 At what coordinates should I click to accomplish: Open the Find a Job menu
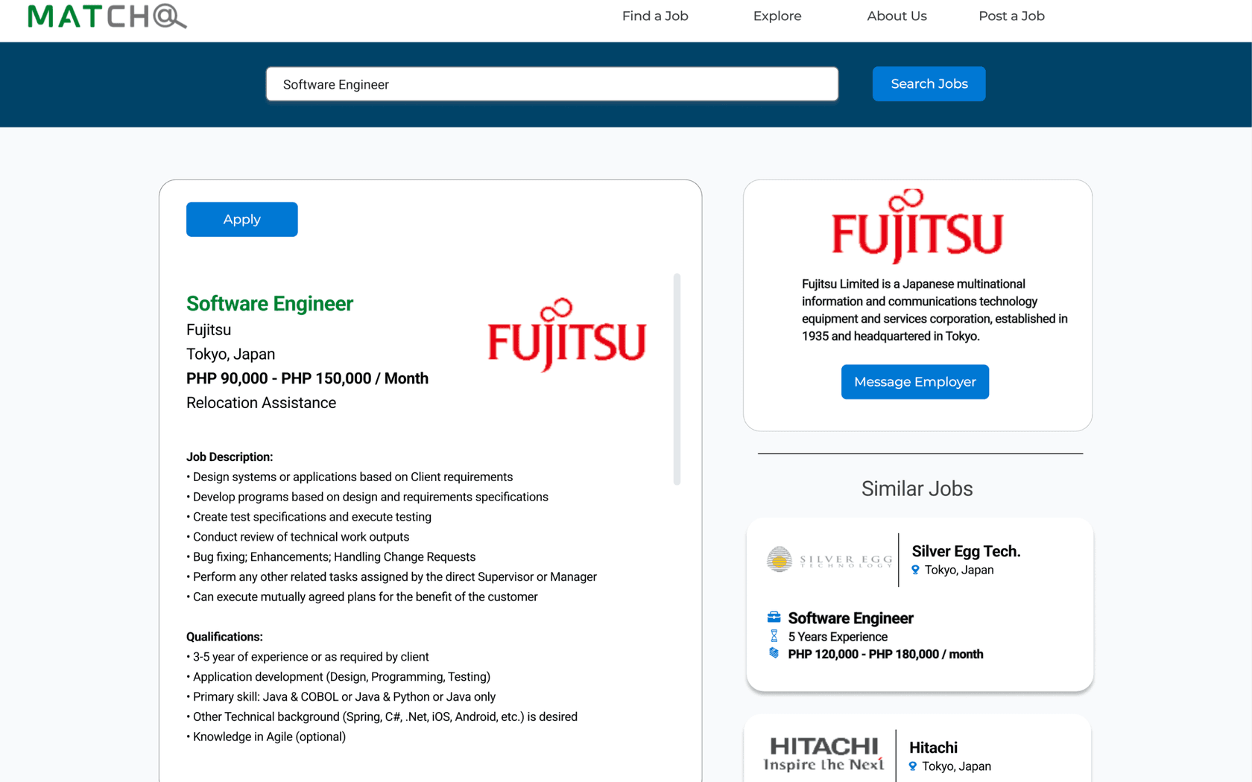[x=655, y=16]
